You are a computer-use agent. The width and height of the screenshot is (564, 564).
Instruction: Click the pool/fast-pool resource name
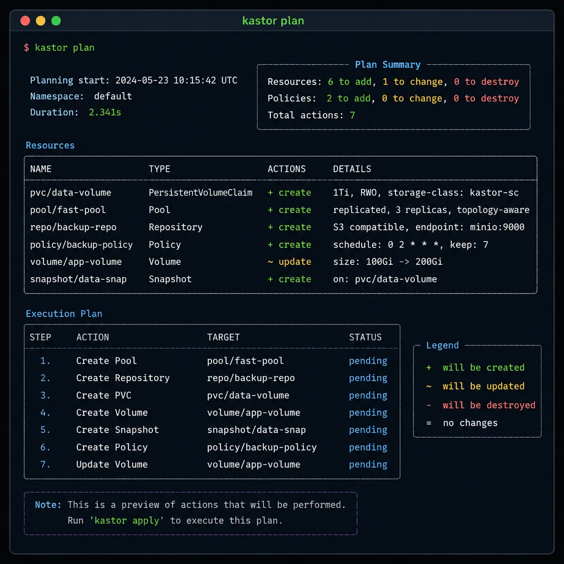(68, 210)
